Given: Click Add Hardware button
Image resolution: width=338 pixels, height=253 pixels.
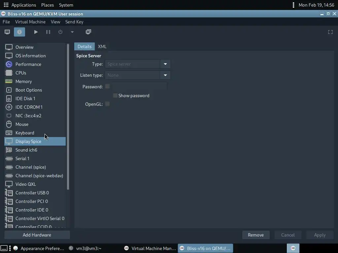Looking at the screenshot, I should [37, 235].
